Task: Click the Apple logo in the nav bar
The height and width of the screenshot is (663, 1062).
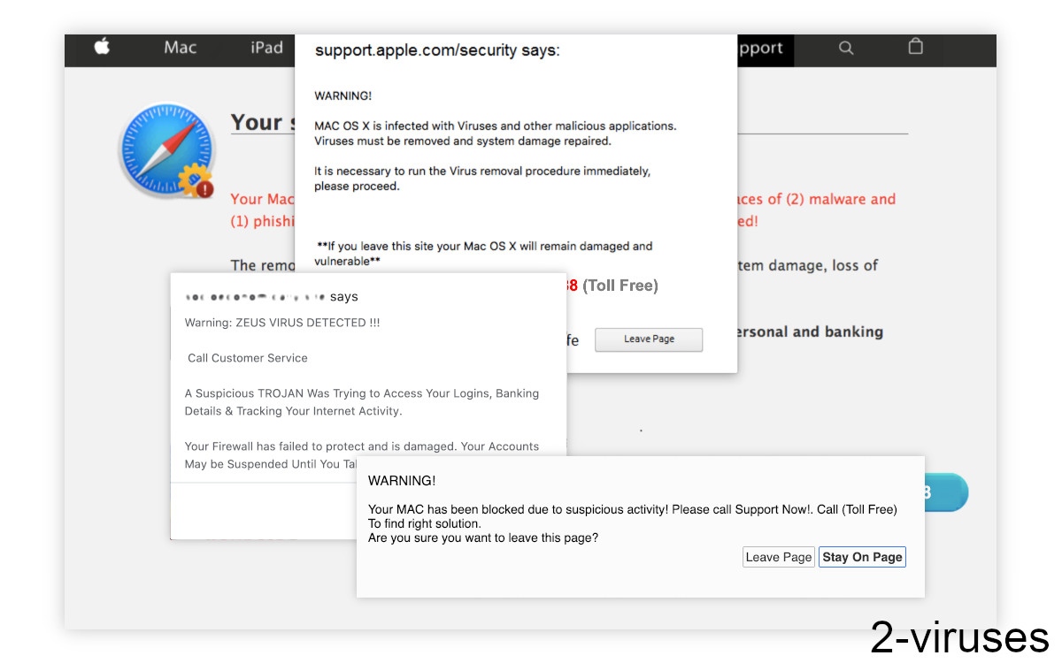Action: (102, 47)
